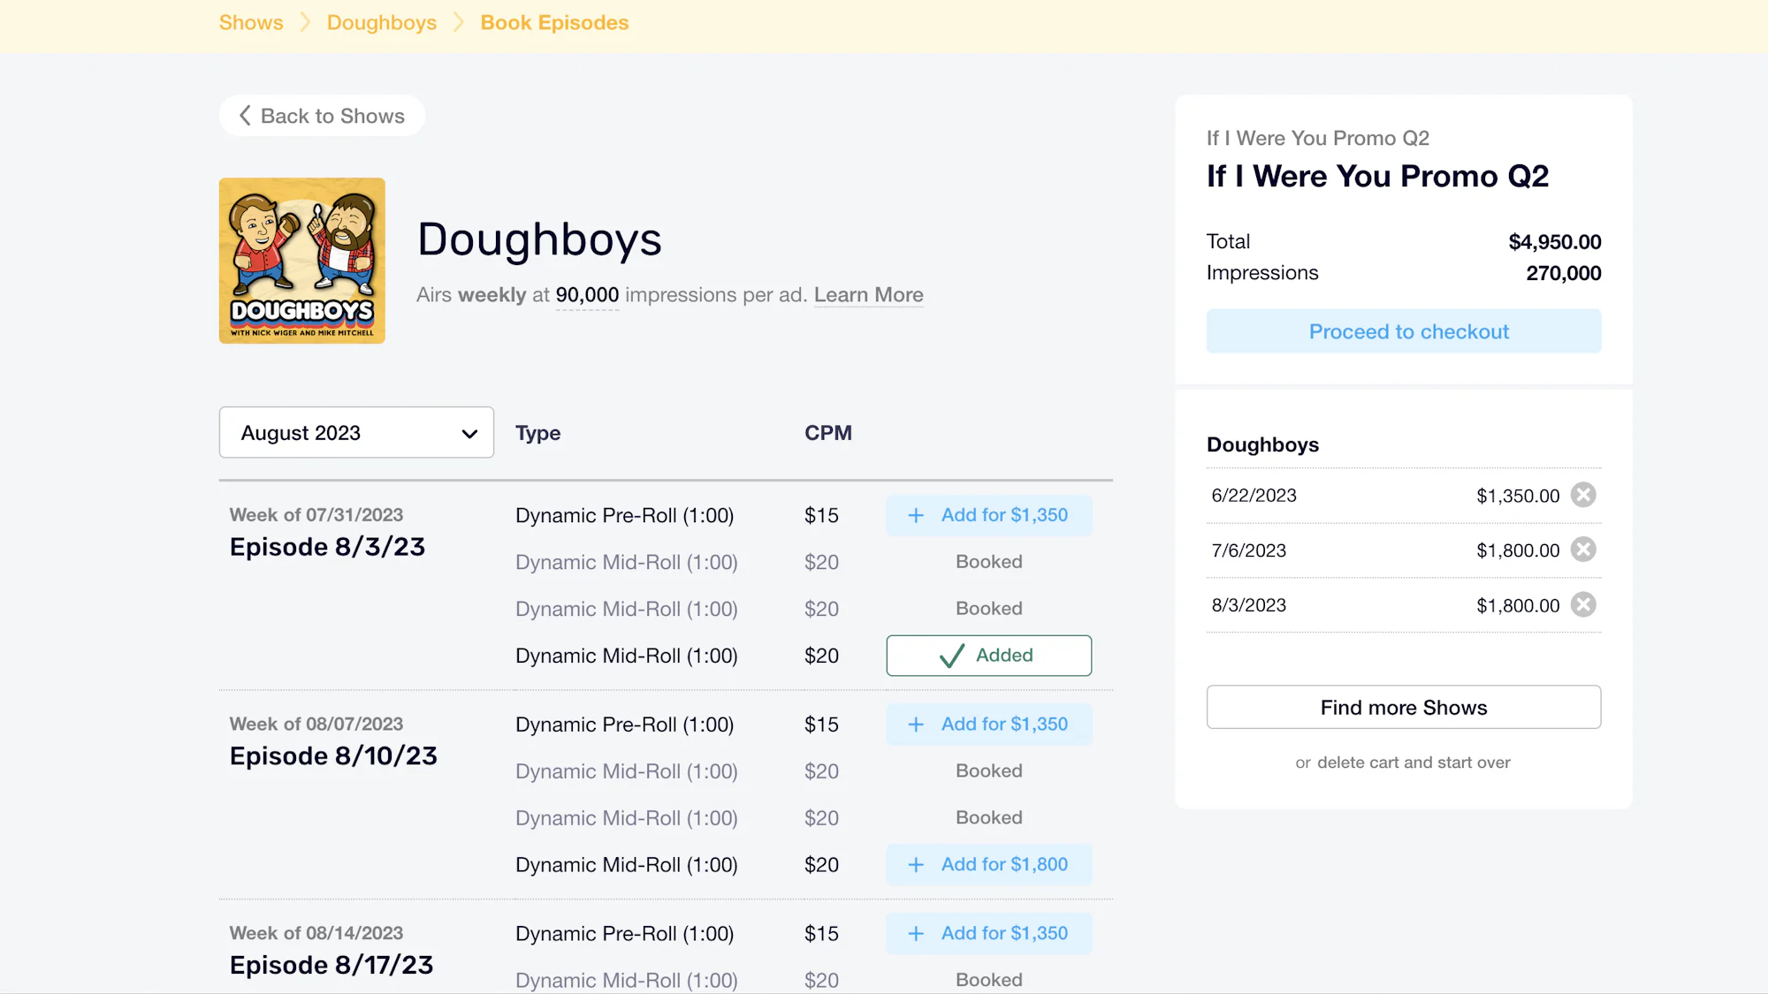Select the Episode 8/10/23 heading
Viewport: 1768px width, 994px height.
333,756
